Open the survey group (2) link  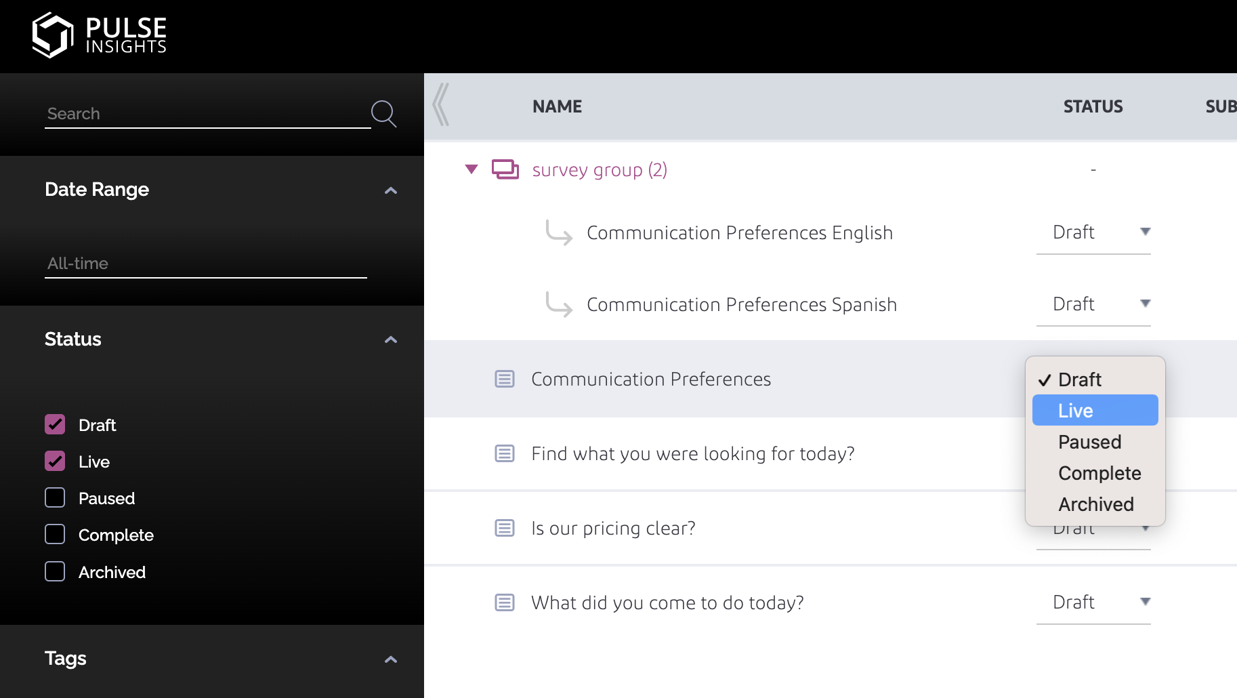pos(600,169)
